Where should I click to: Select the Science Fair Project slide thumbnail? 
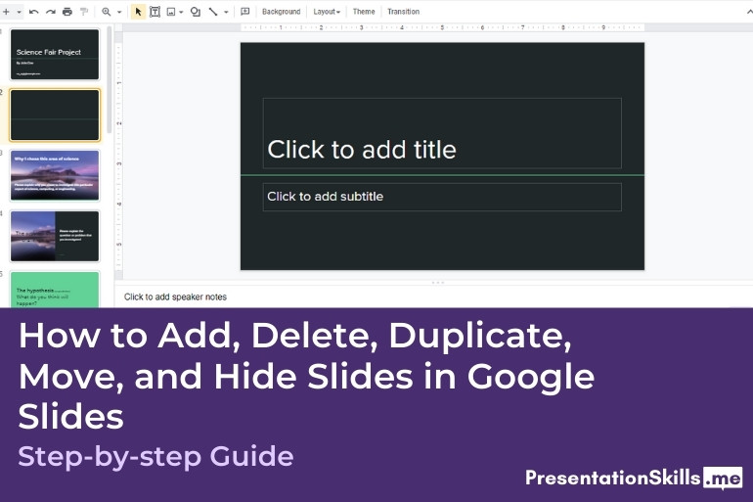coord(55,54)
